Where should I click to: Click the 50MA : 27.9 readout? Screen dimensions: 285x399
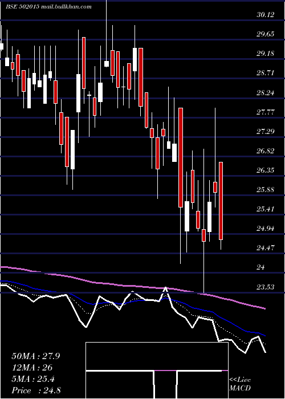(35, 356)
